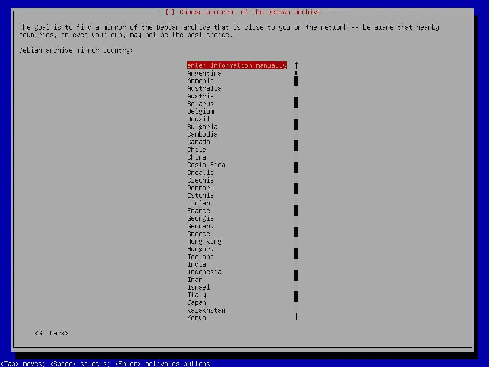Select Kenya list entry

pyautogui.click(x=196, y=318)
